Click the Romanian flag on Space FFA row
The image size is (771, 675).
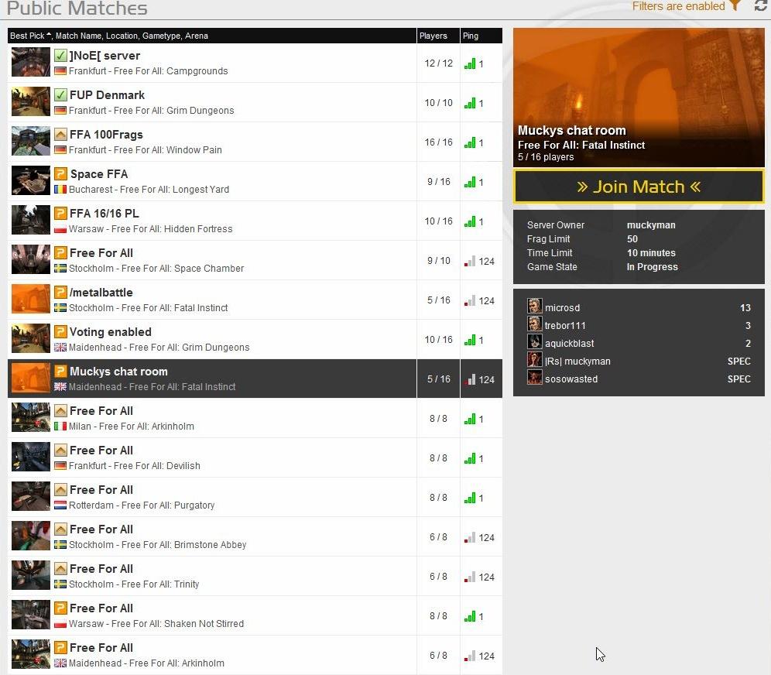tap(60, 190)
